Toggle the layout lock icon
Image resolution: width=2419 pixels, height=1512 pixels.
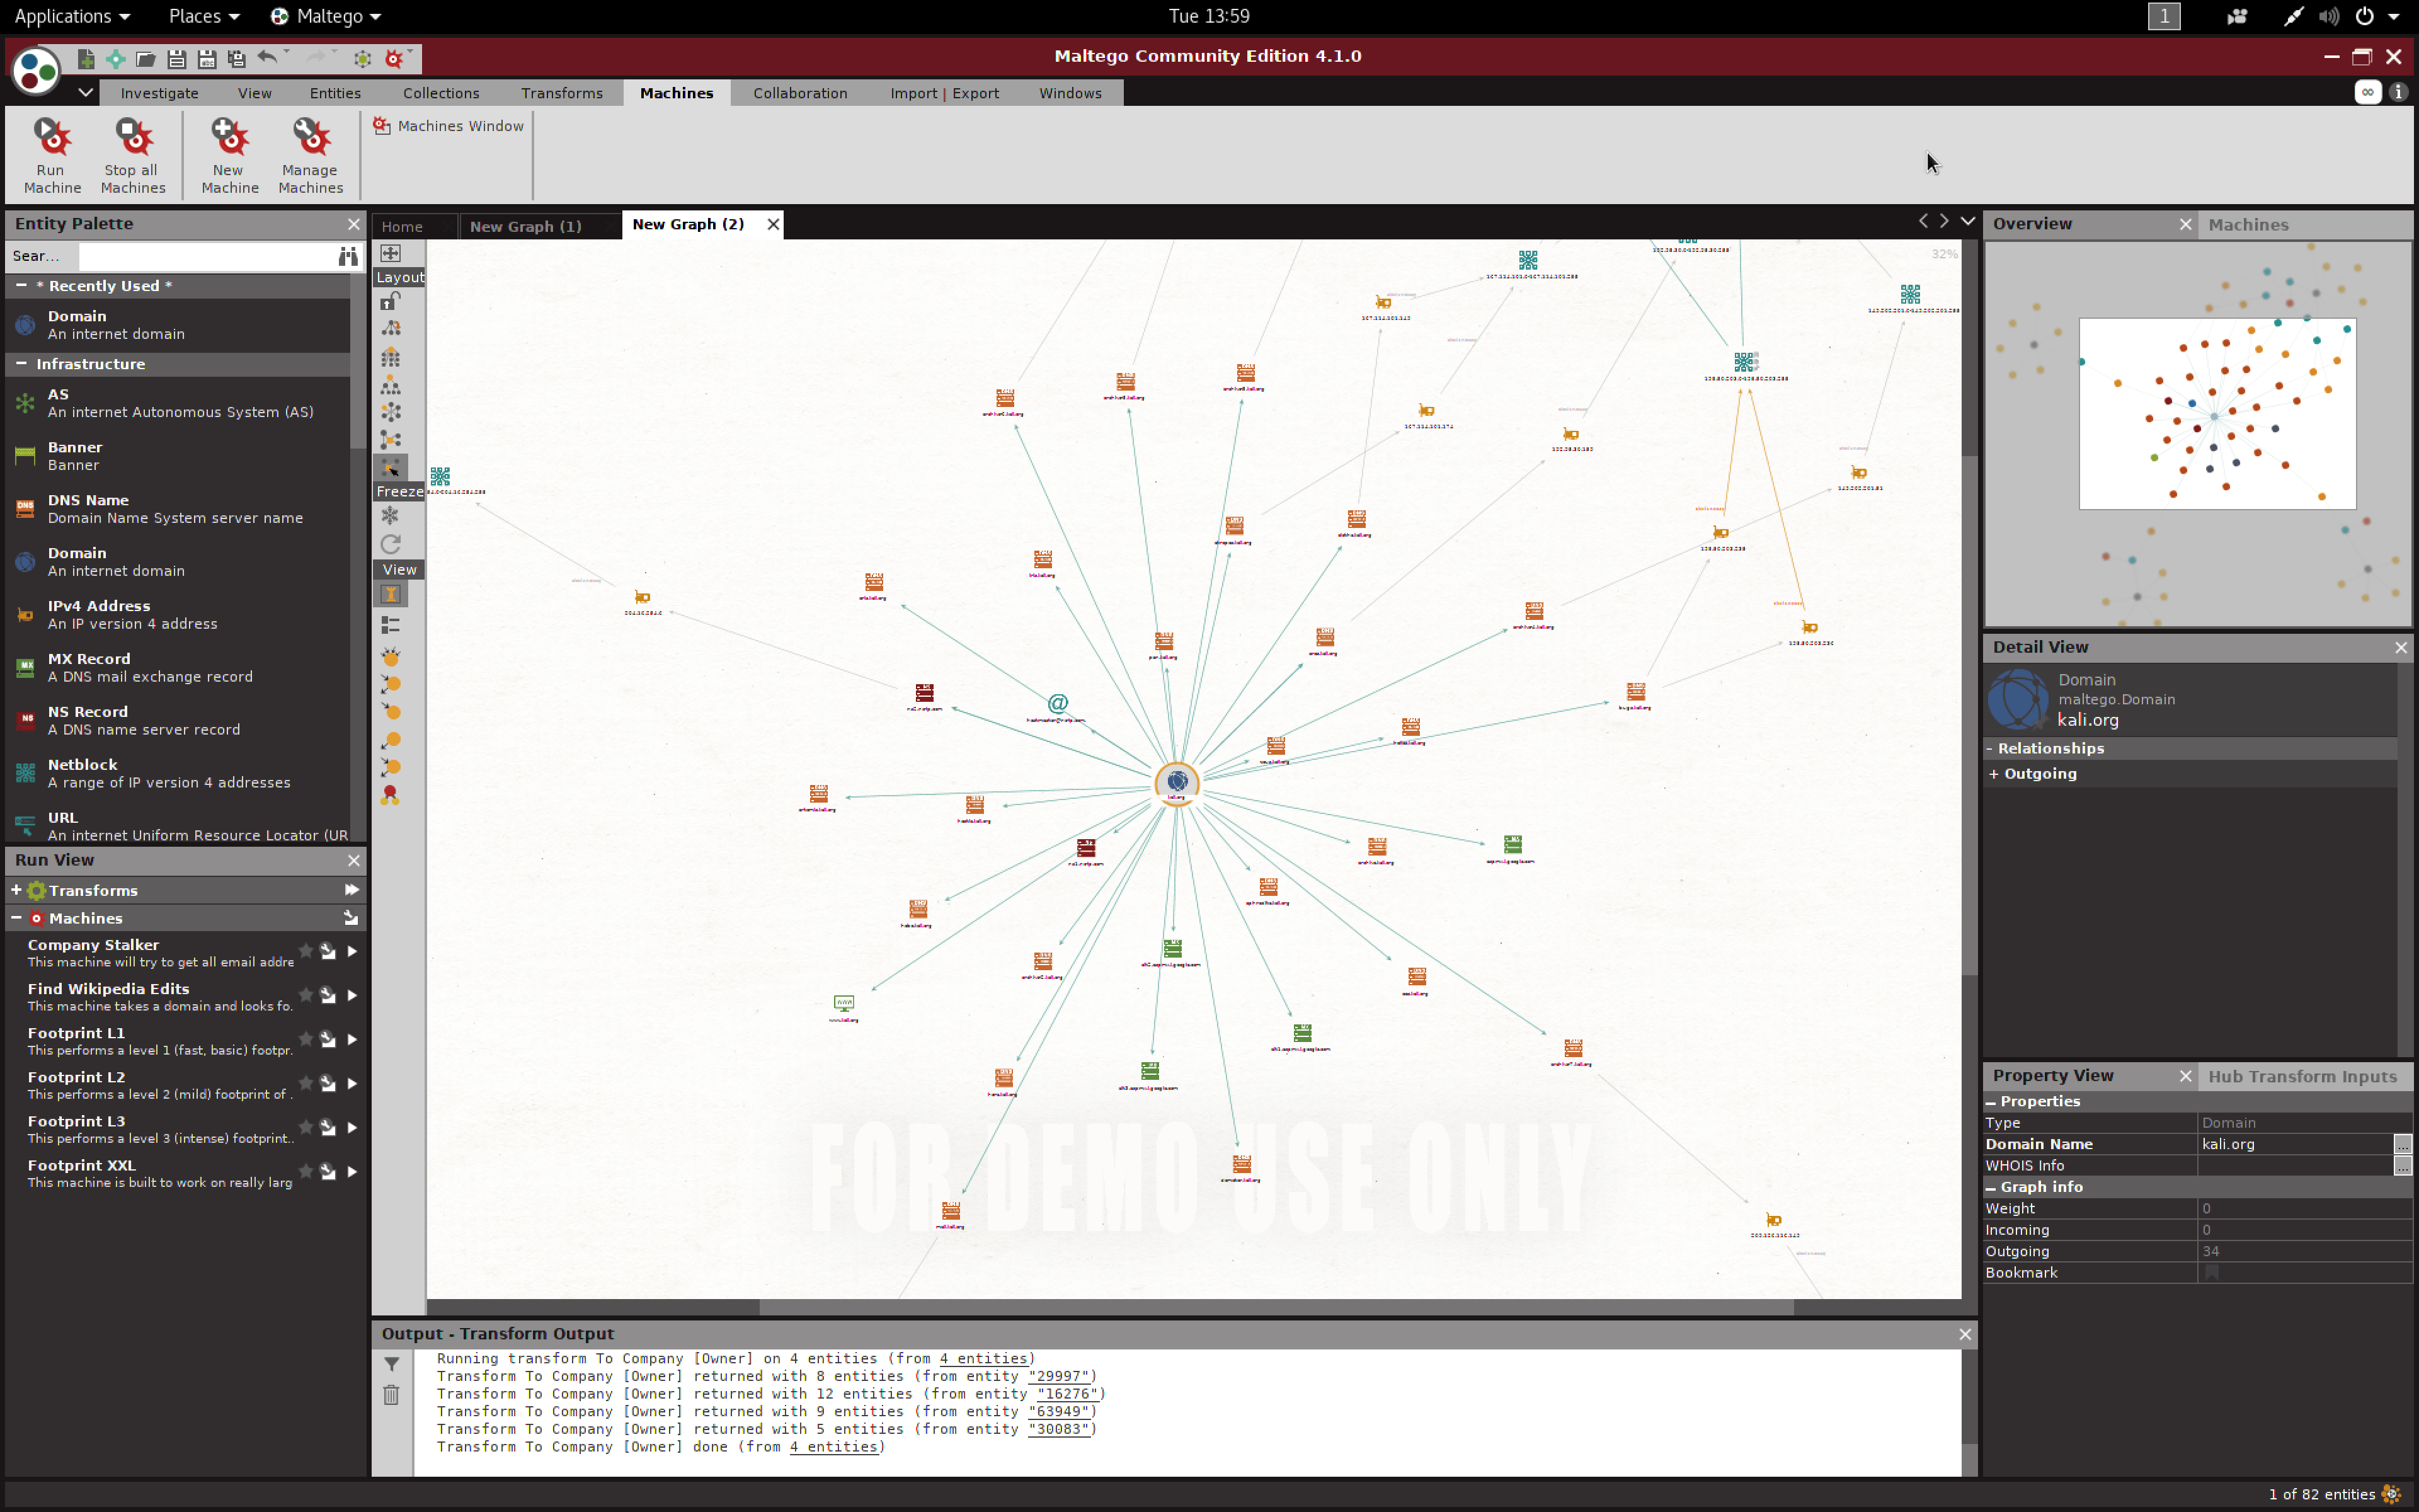(x=391, y=301)
